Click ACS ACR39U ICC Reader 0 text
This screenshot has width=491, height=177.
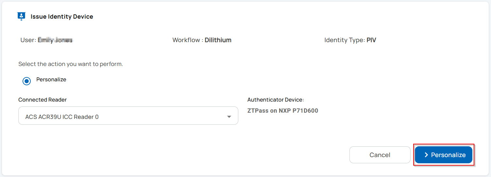(x=62, y=117)
